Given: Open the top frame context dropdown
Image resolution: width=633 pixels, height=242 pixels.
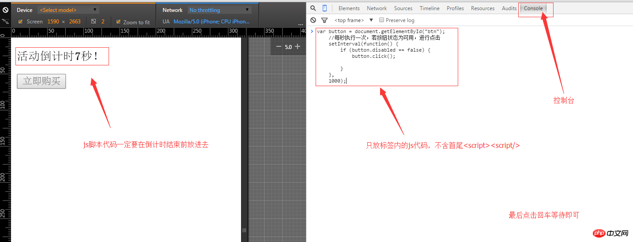Looking at the screenshot, I should (354, 20).
